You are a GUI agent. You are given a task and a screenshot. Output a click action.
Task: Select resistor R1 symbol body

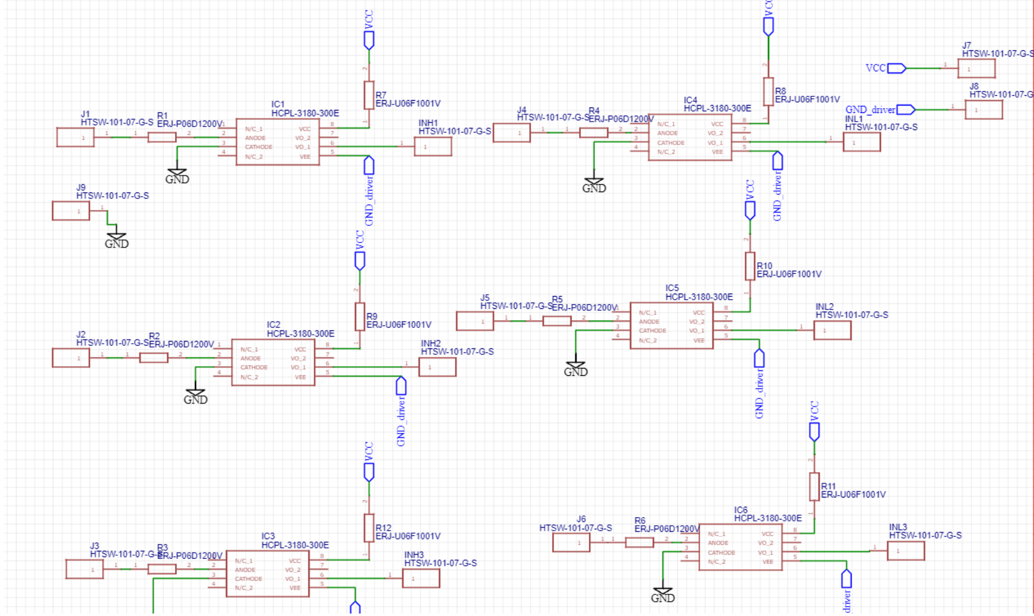[162, 138]
